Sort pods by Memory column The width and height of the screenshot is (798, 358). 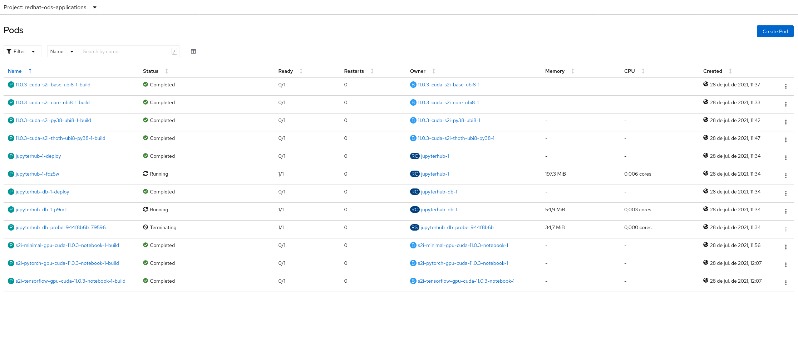click(x=555, y=71)
